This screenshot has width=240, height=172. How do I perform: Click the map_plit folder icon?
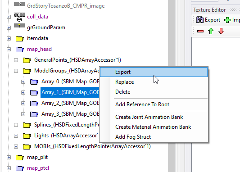[20, 158]
